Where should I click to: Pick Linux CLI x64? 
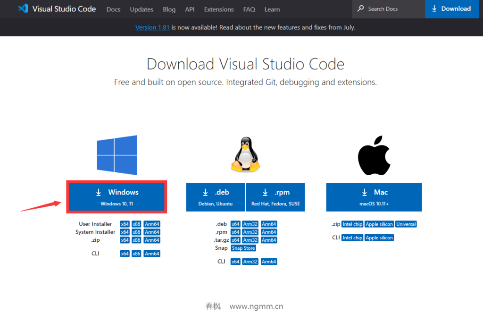tap(235, 262)
